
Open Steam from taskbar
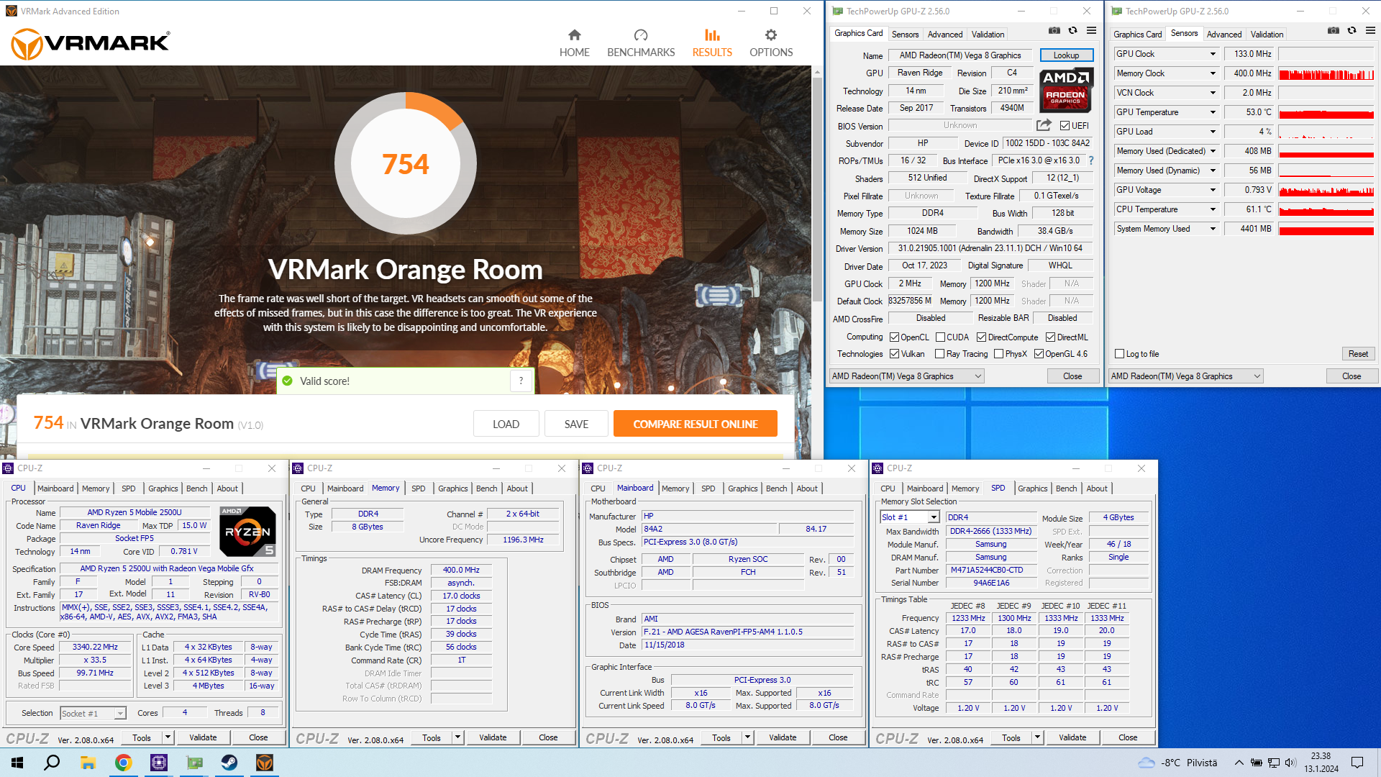point(229,763)
